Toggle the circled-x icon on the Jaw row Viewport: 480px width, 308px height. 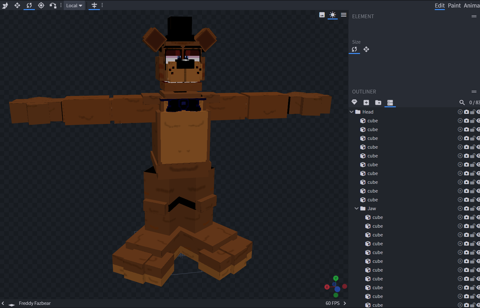click(460, 209)
